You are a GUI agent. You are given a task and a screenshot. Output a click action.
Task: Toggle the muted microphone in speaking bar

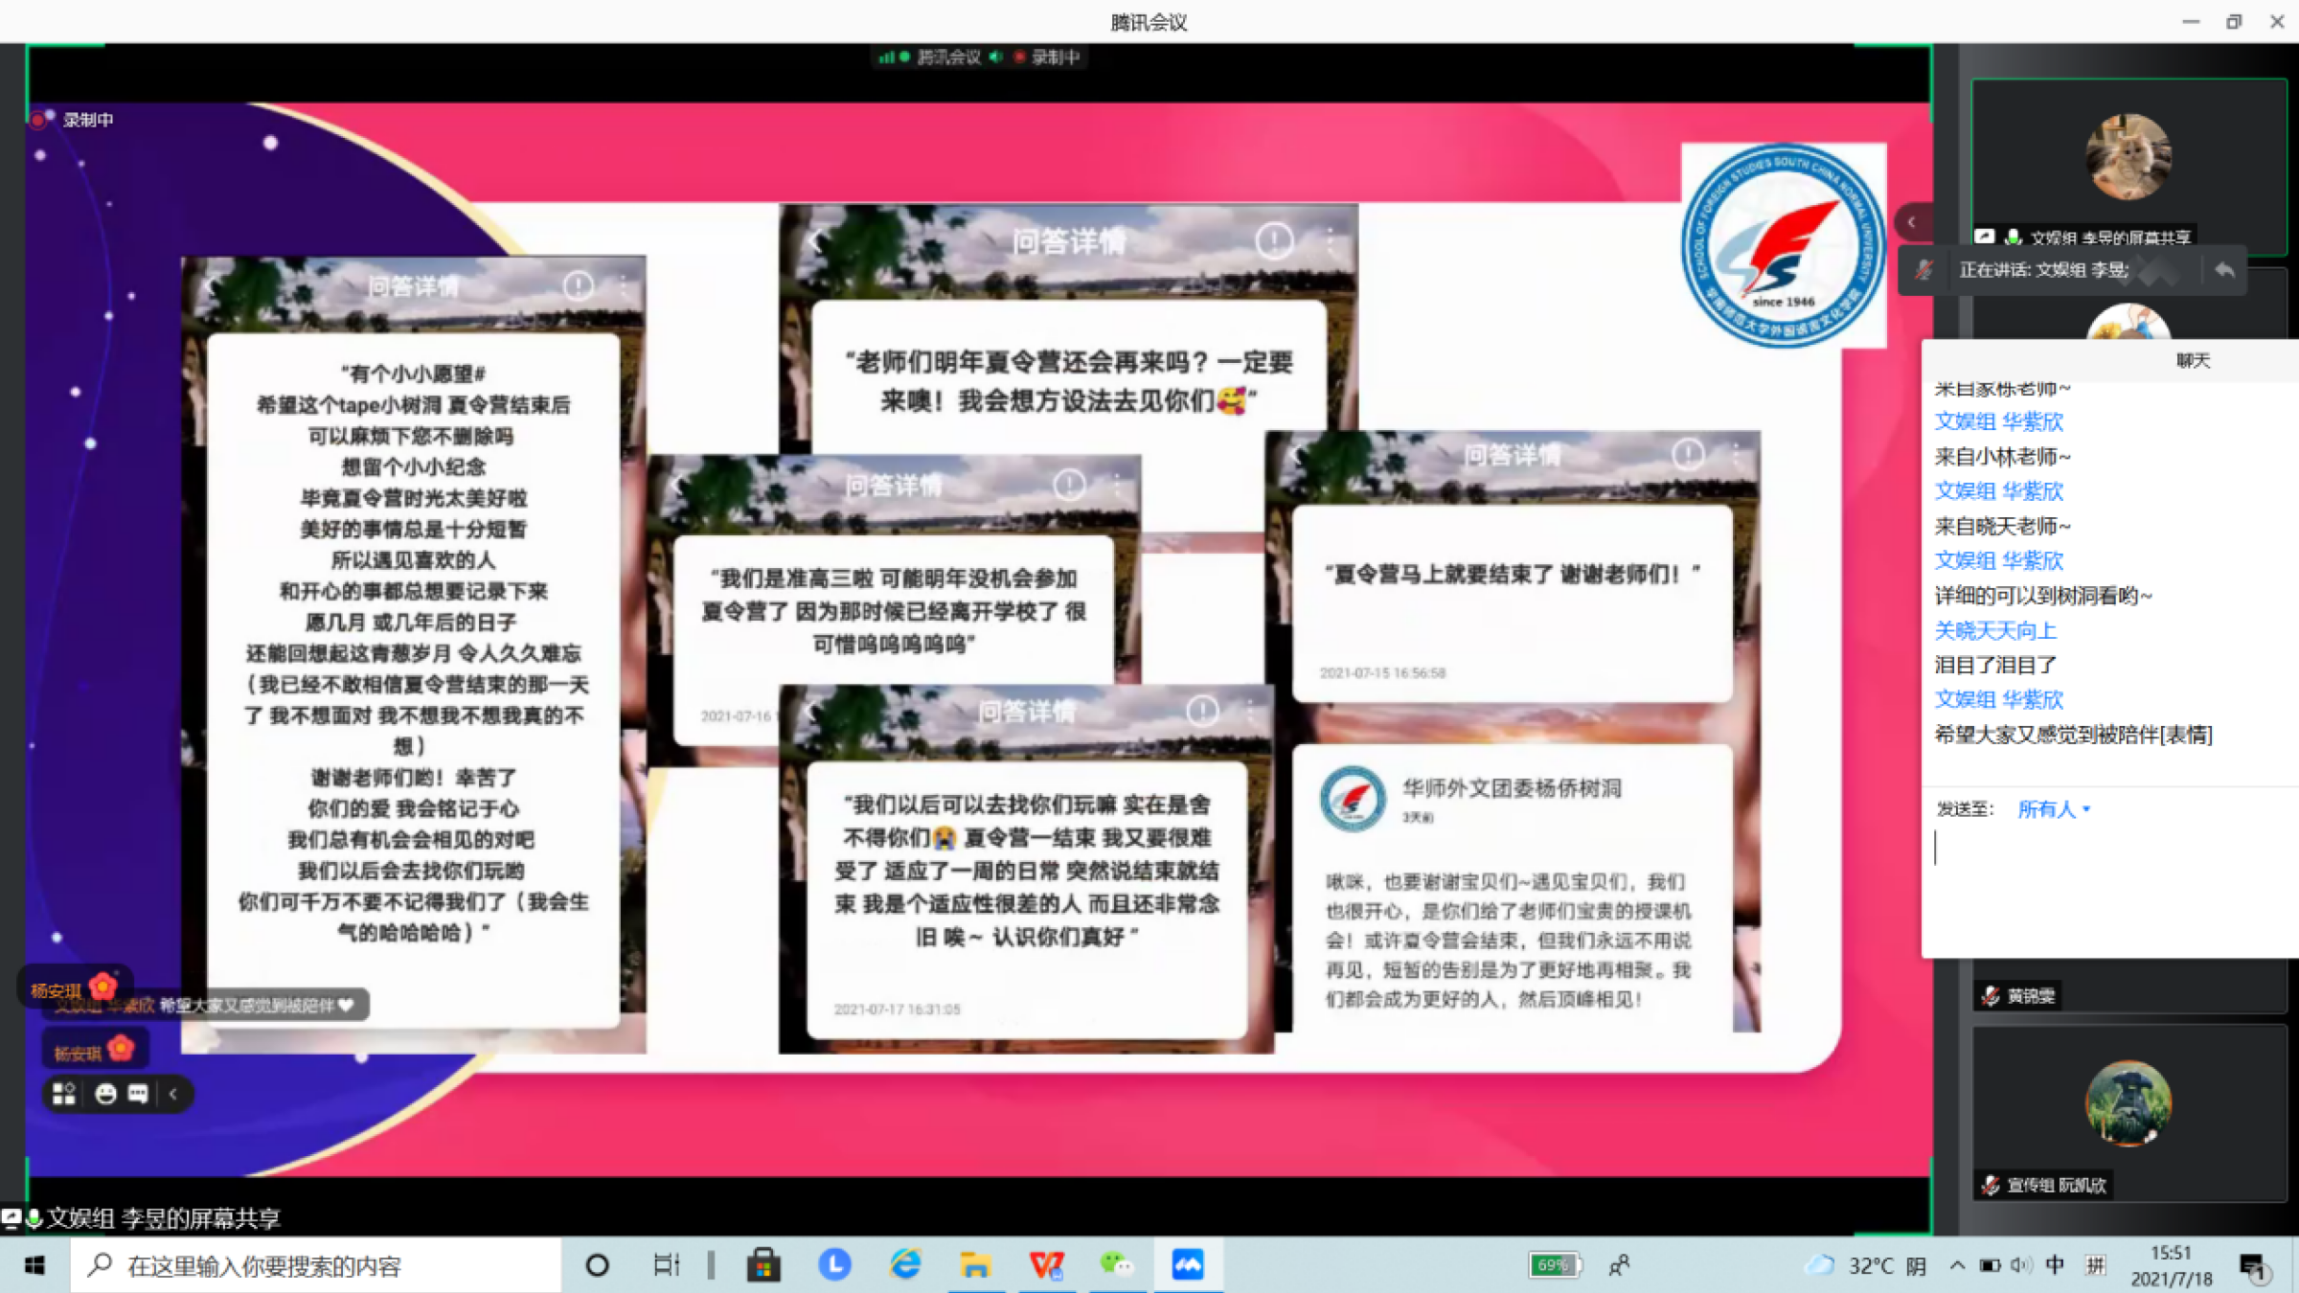(1923, 270)
